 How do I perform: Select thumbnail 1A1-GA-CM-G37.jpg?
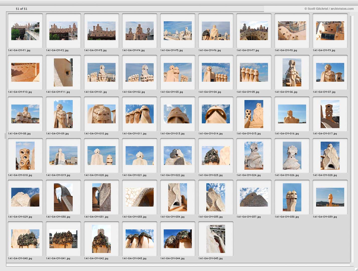click(x=254, y=197)
